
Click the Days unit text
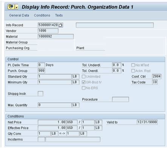[x=49, y=65]
